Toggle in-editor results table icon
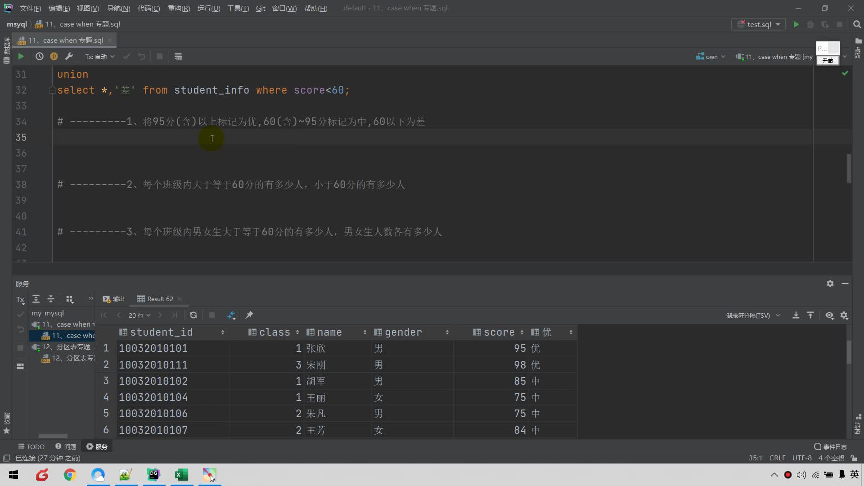Image resolution: width=864 pixels, height=486 pixels. pos(178,56)
